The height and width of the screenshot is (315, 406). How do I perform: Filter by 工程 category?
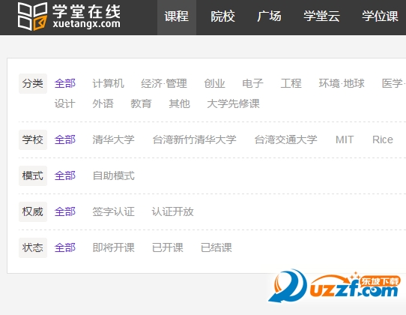click(x=291, y=83)
